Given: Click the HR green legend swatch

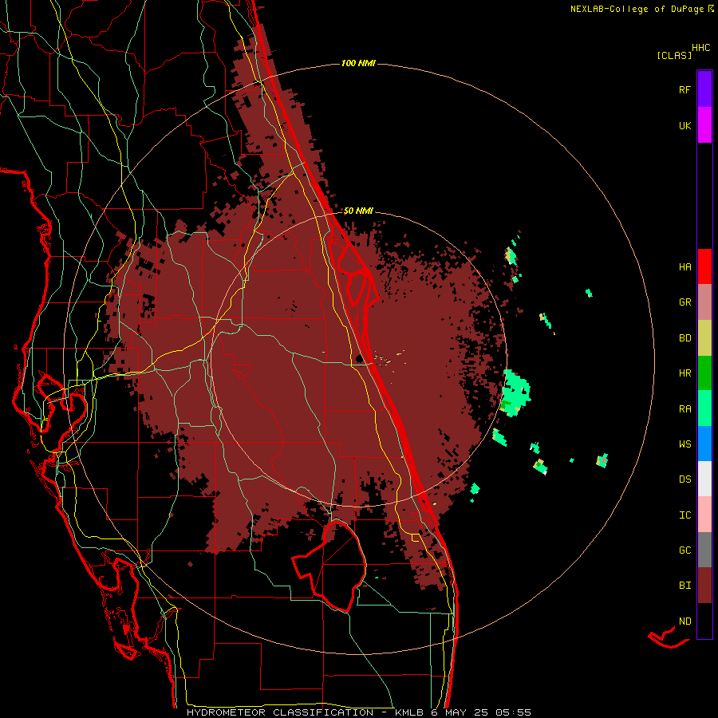Looking at the screenshot, I should (x=704, y=373).
